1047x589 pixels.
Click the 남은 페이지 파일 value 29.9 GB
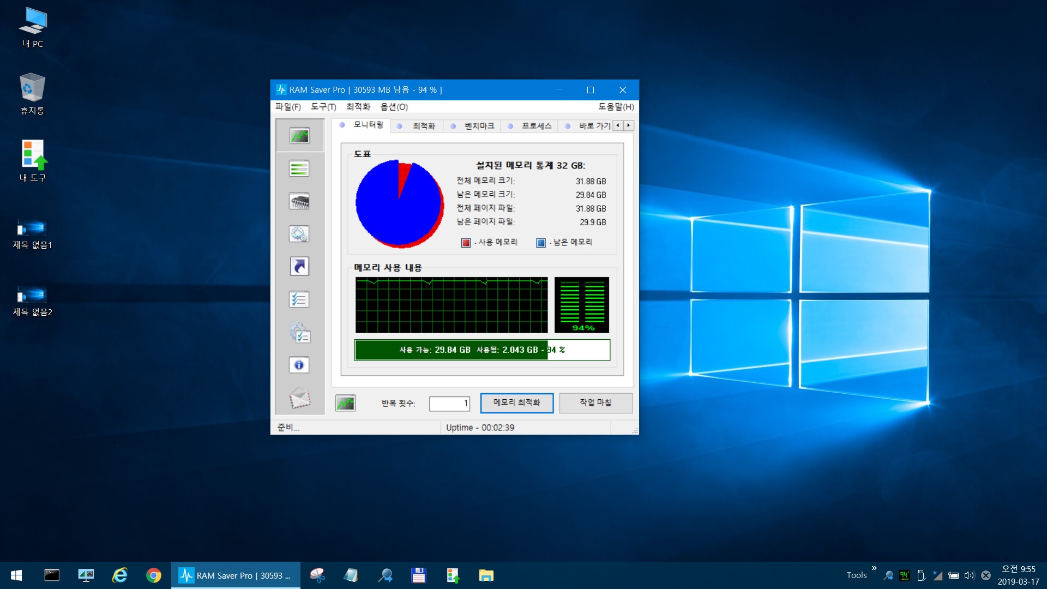click(x=593, y=223)
